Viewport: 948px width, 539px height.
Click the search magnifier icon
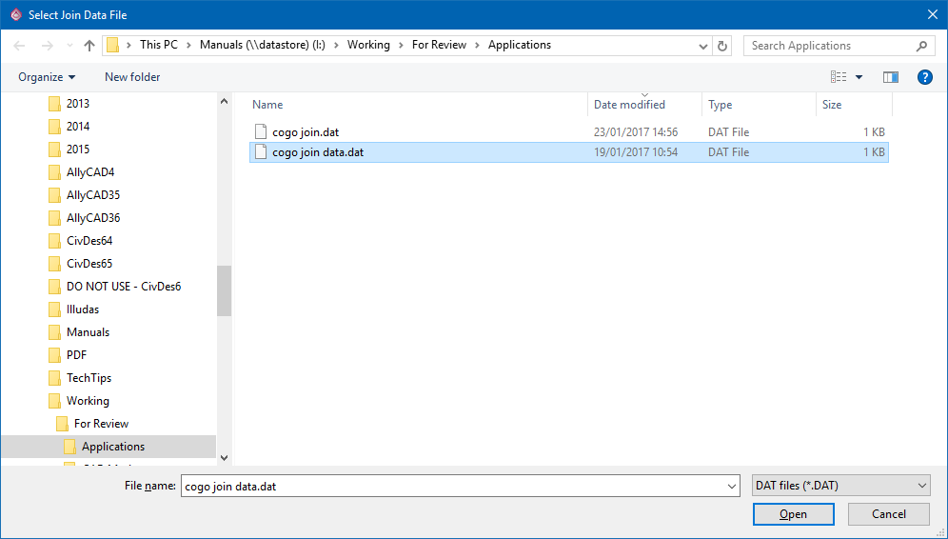(921, 46)
